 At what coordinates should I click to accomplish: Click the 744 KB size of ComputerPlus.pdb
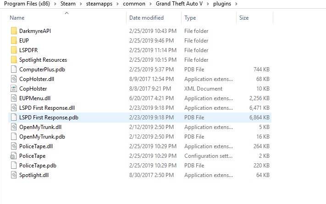point(261,69)
